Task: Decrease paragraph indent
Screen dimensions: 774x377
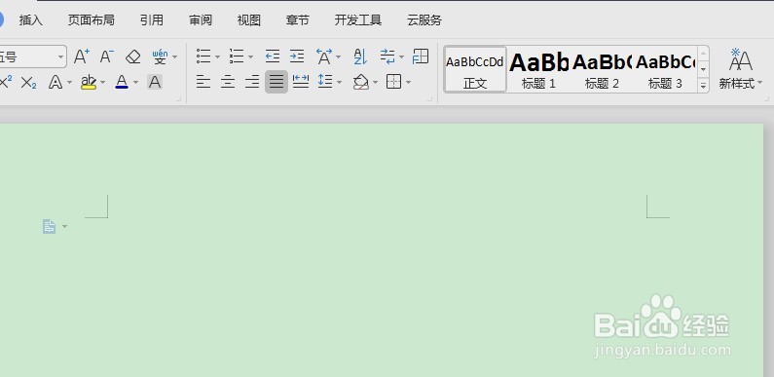Action: point(273,57)
